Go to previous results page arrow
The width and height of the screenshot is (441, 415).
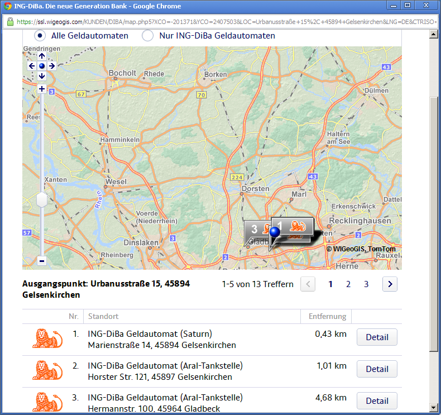(308, 284)
